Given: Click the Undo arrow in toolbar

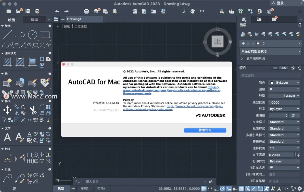Looking at the screenshot, I should pyautogui.click(x=57, y=11).
